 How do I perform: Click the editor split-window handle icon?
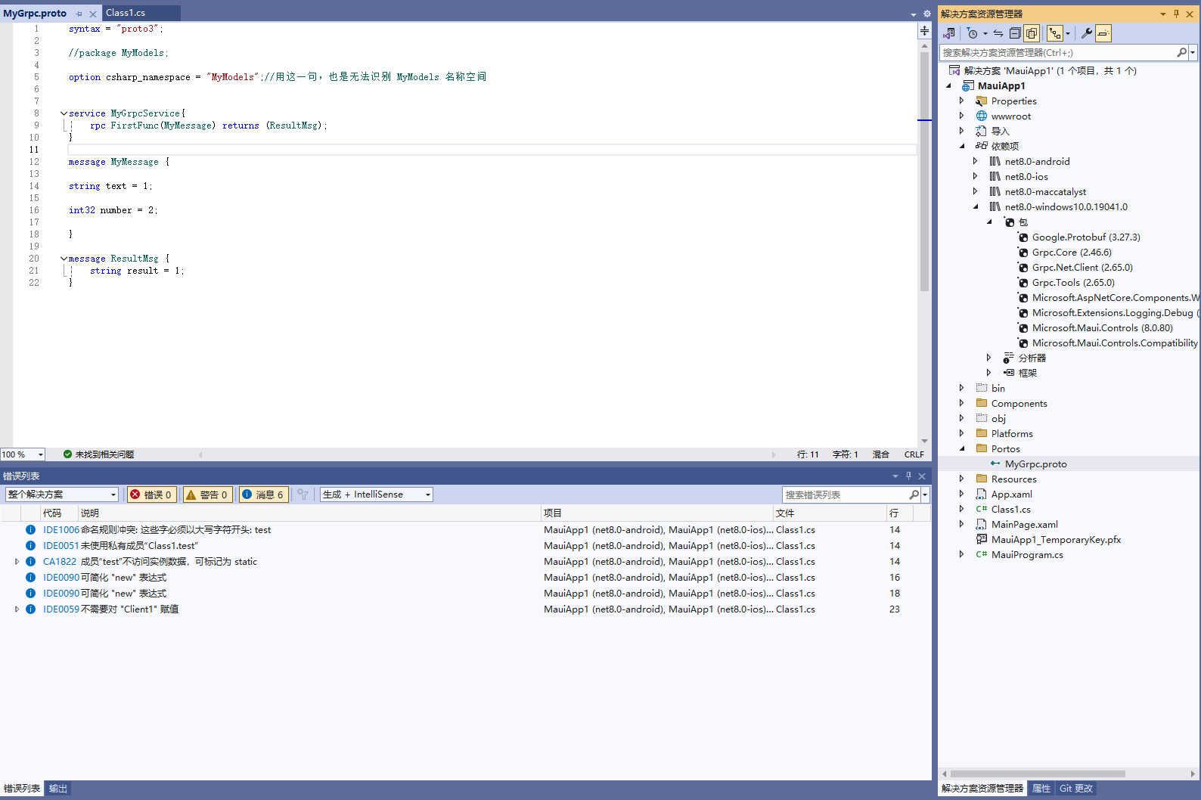click(x=924, y=31)
